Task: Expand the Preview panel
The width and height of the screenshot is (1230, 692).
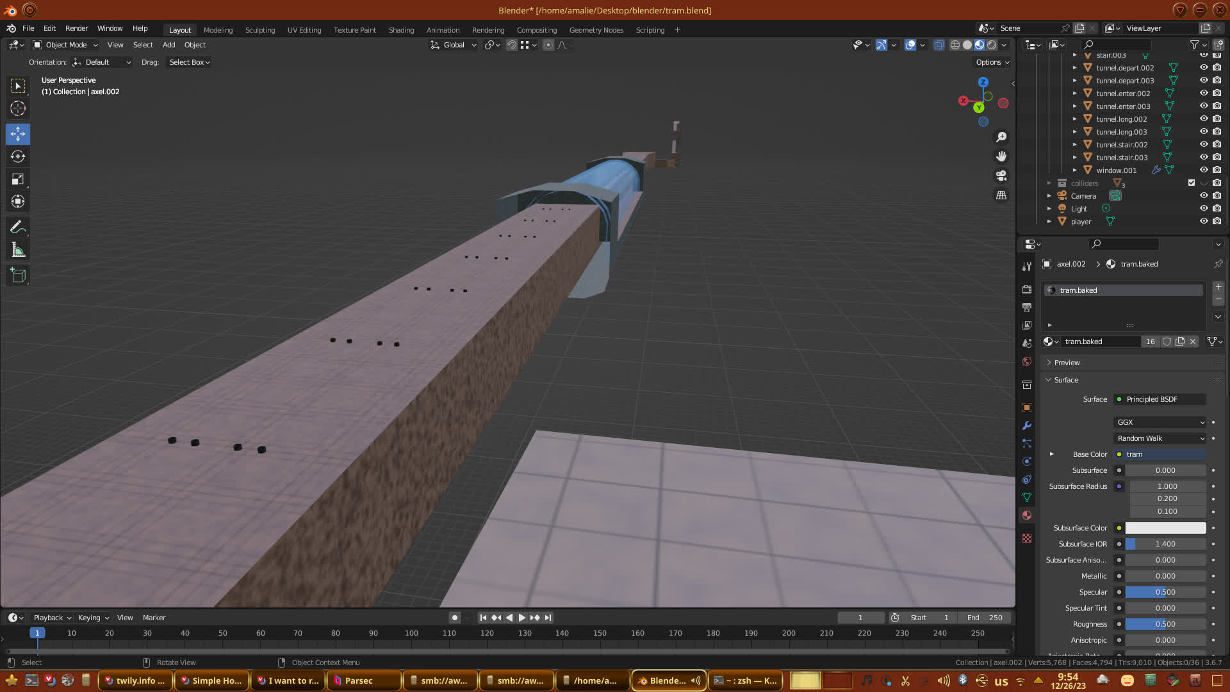Action: pos(1067,363)
